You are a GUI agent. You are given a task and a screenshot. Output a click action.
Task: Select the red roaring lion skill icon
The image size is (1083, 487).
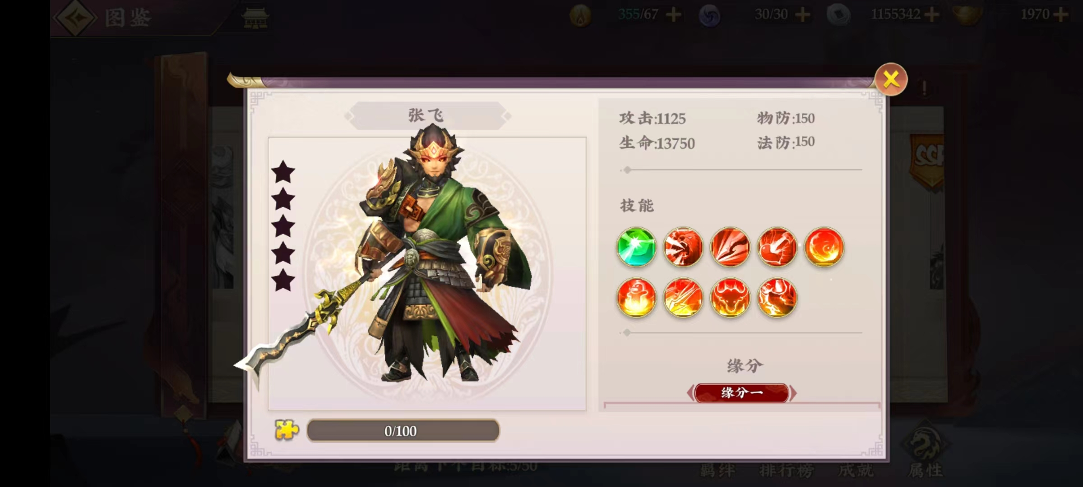[x=683, y=247]
